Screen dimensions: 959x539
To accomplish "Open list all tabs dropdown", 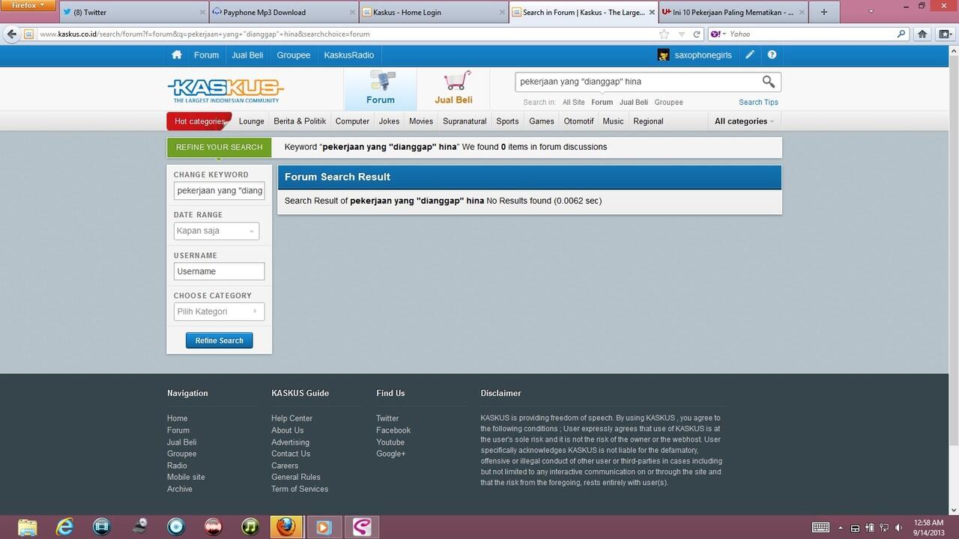I will coord(871,12).
